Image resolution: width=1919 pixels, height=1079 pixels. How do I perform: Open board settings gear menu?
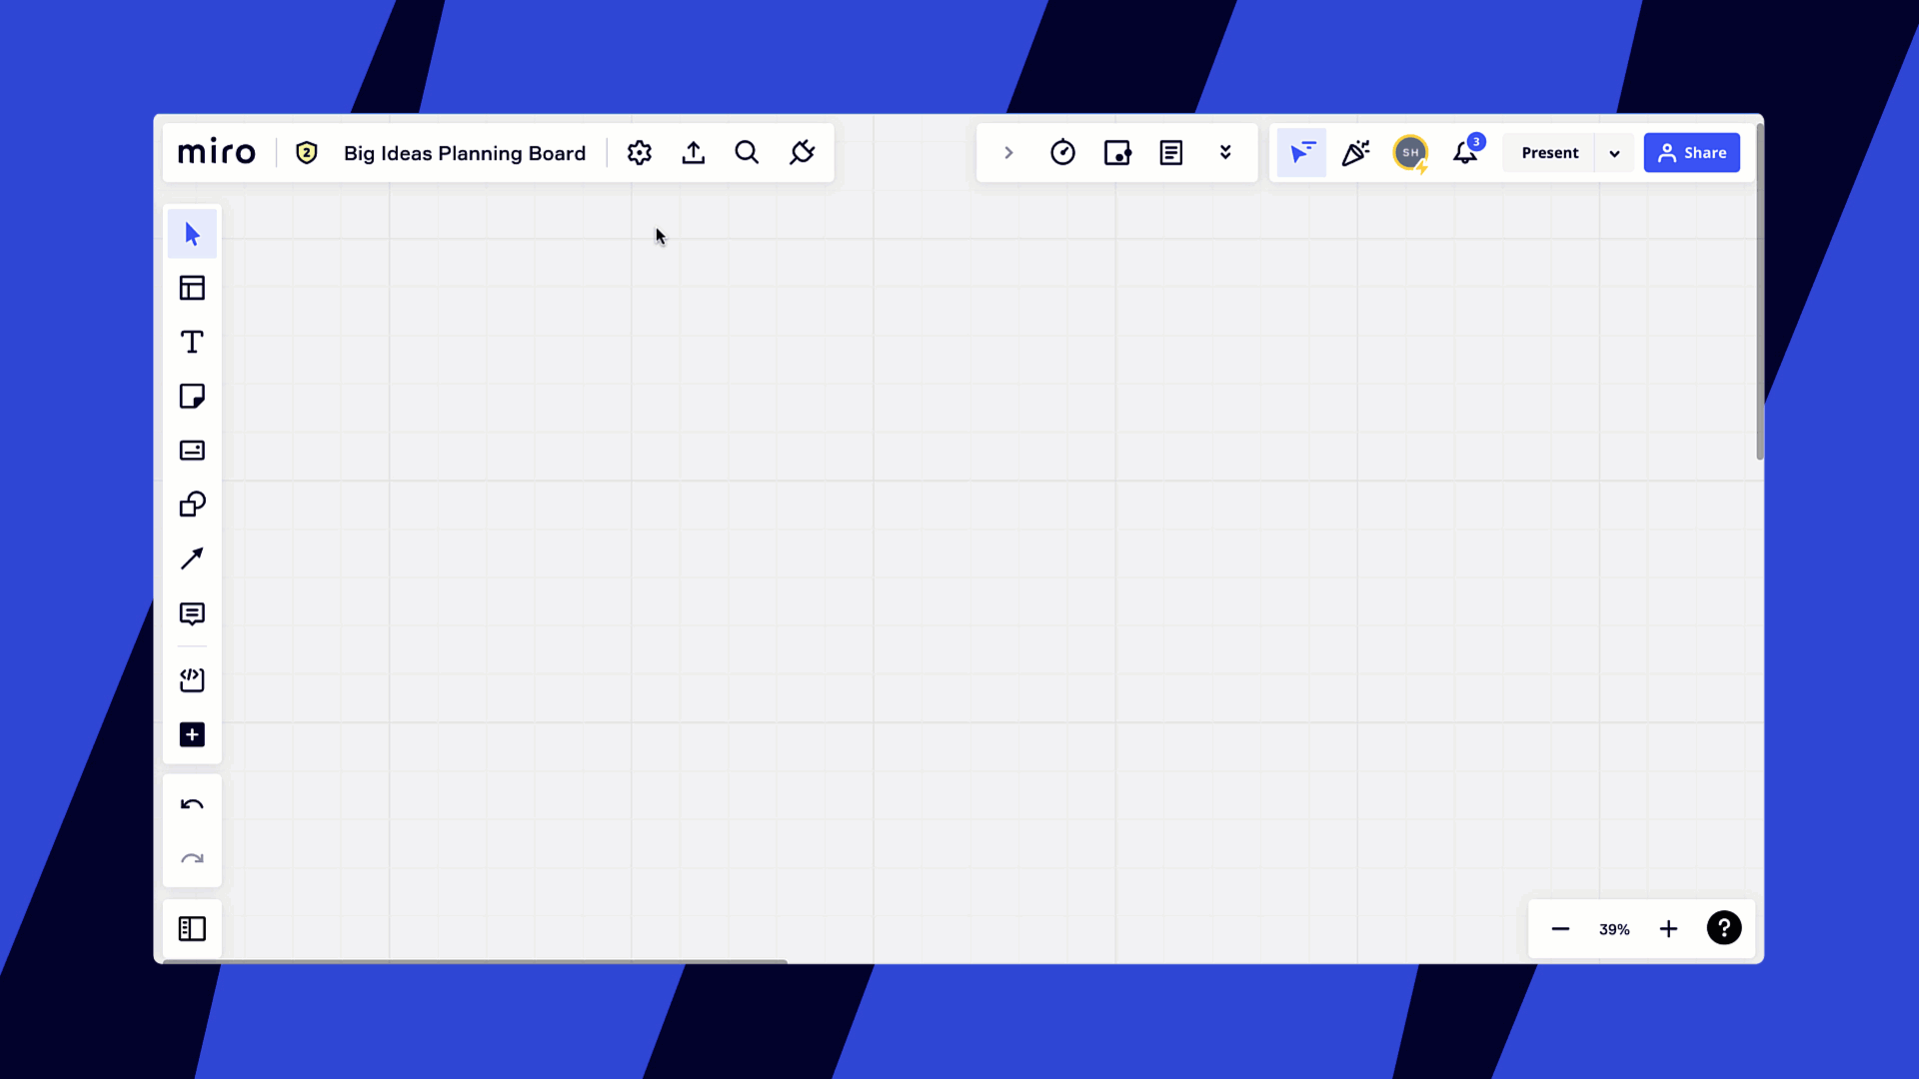pyautogui.click(x=640, y=153)
